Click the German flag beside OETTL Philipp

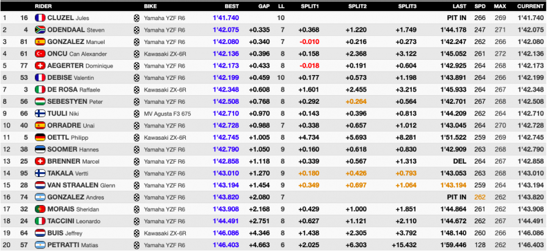point(40,137)
